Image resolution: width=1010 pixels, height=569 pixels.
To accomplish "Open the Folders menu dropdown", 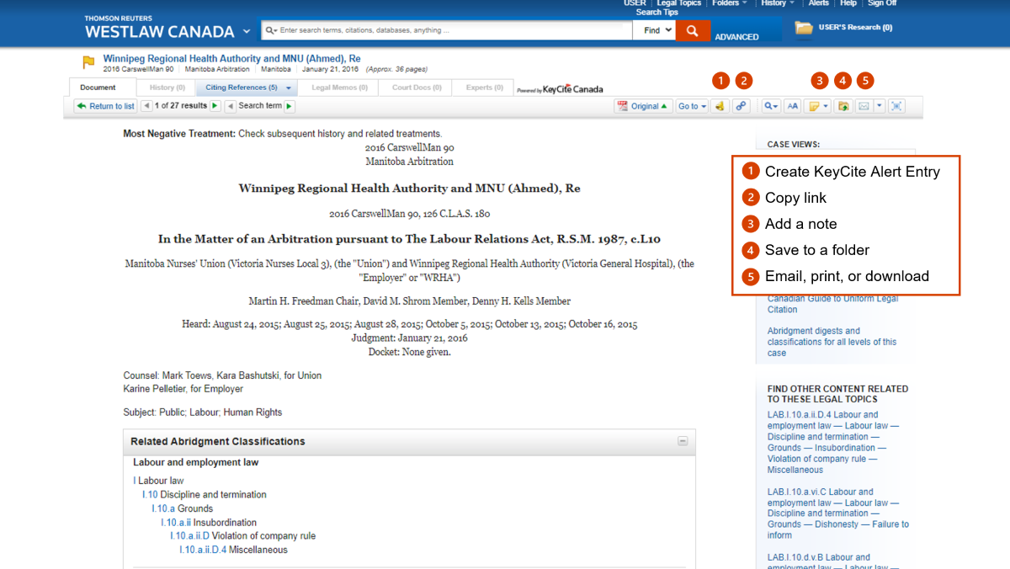I will click(730, 3).
